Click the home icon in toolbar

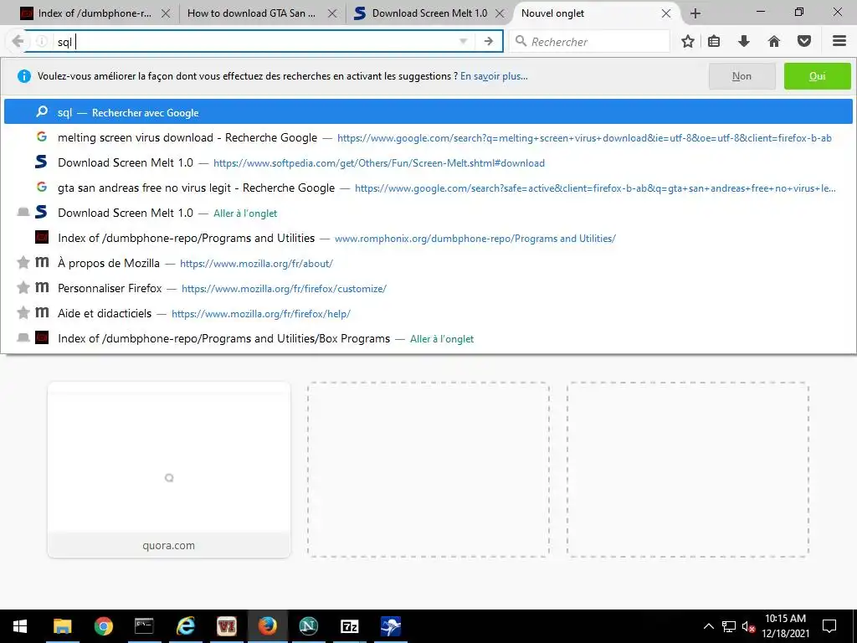point(774,41)
